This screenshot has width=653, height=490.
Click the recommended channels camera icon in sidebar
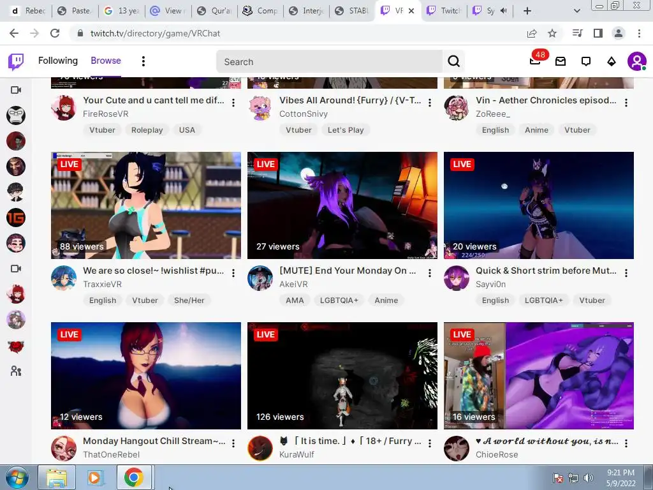pyautogui.click(x=16, y=269)
